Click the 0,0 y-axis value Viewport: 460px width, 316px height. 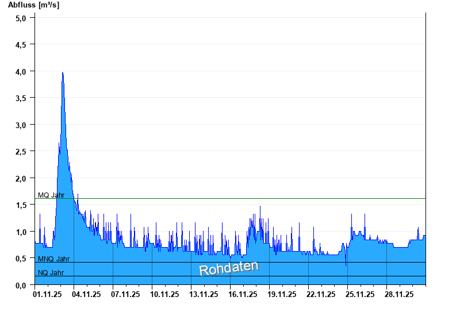click(x=21, y=285)
